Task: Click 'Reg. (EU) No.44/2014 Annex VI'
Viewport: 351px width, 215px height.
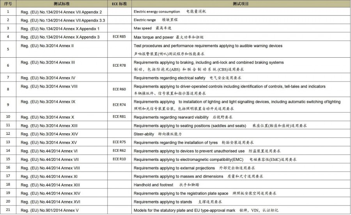Action: click(x=49, y=151)
